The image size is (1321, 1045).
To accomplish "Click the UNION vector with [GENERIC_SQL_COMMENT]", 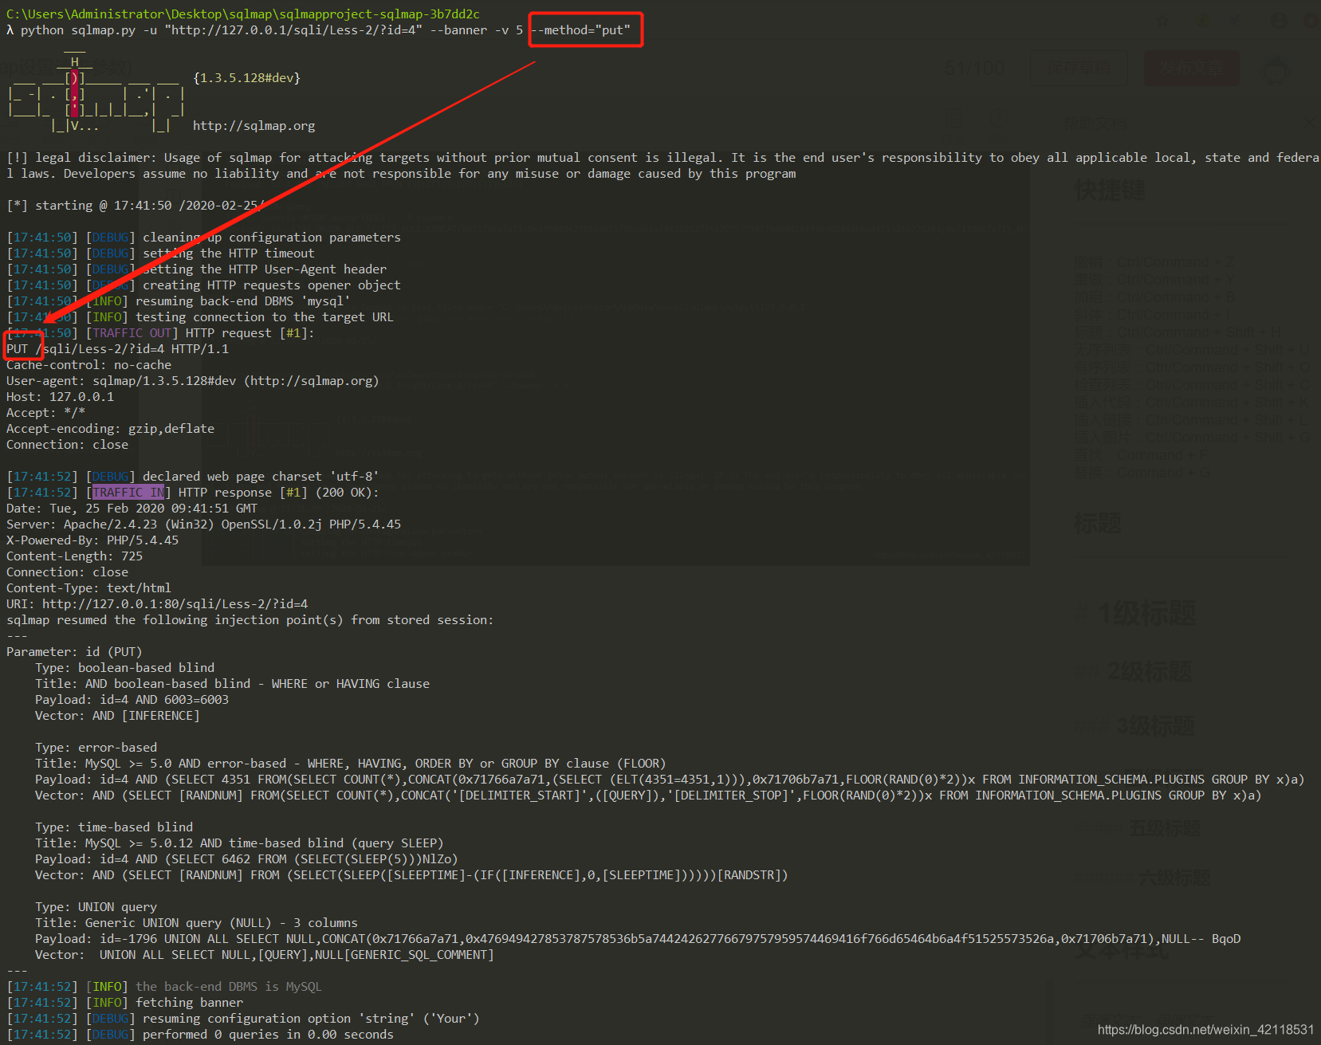I will tap(265, 955).
